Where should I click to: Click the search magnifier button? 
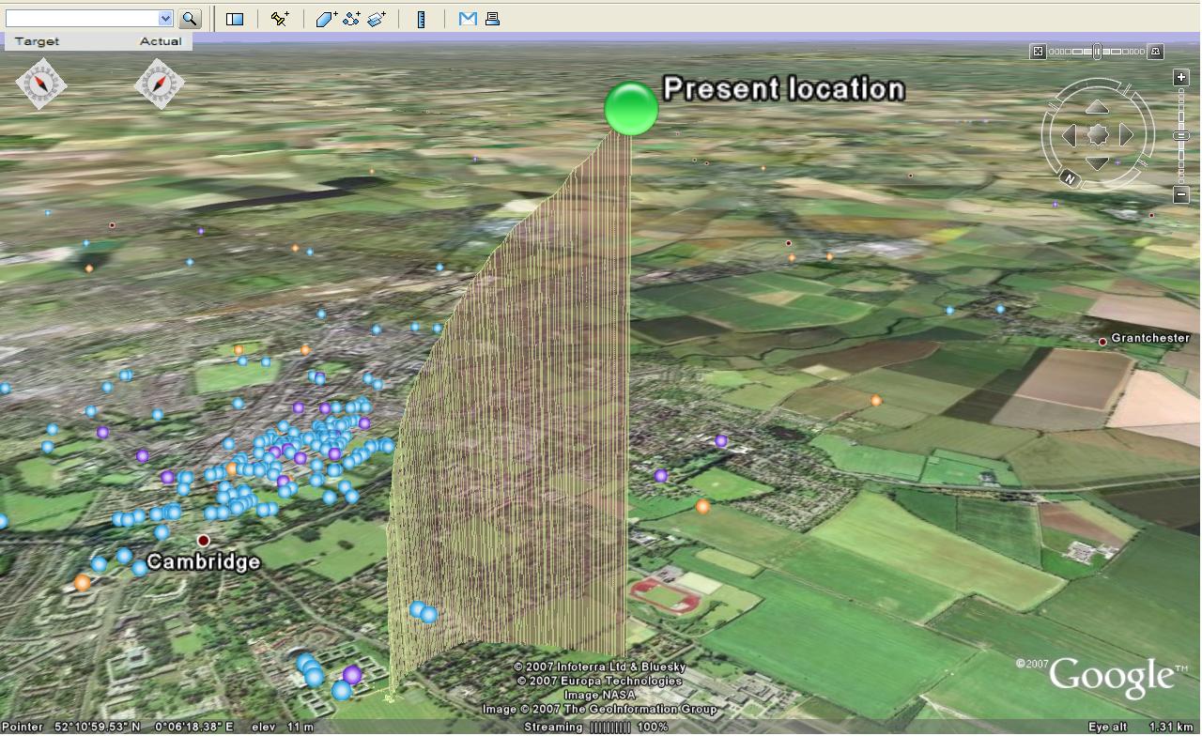[x=190, y=18]
